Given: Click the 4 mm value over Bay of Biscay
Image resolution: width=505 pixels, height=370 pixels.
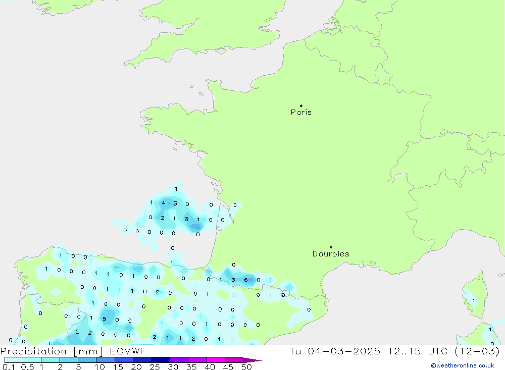Looking at the screenshot, I should point(163,203).
